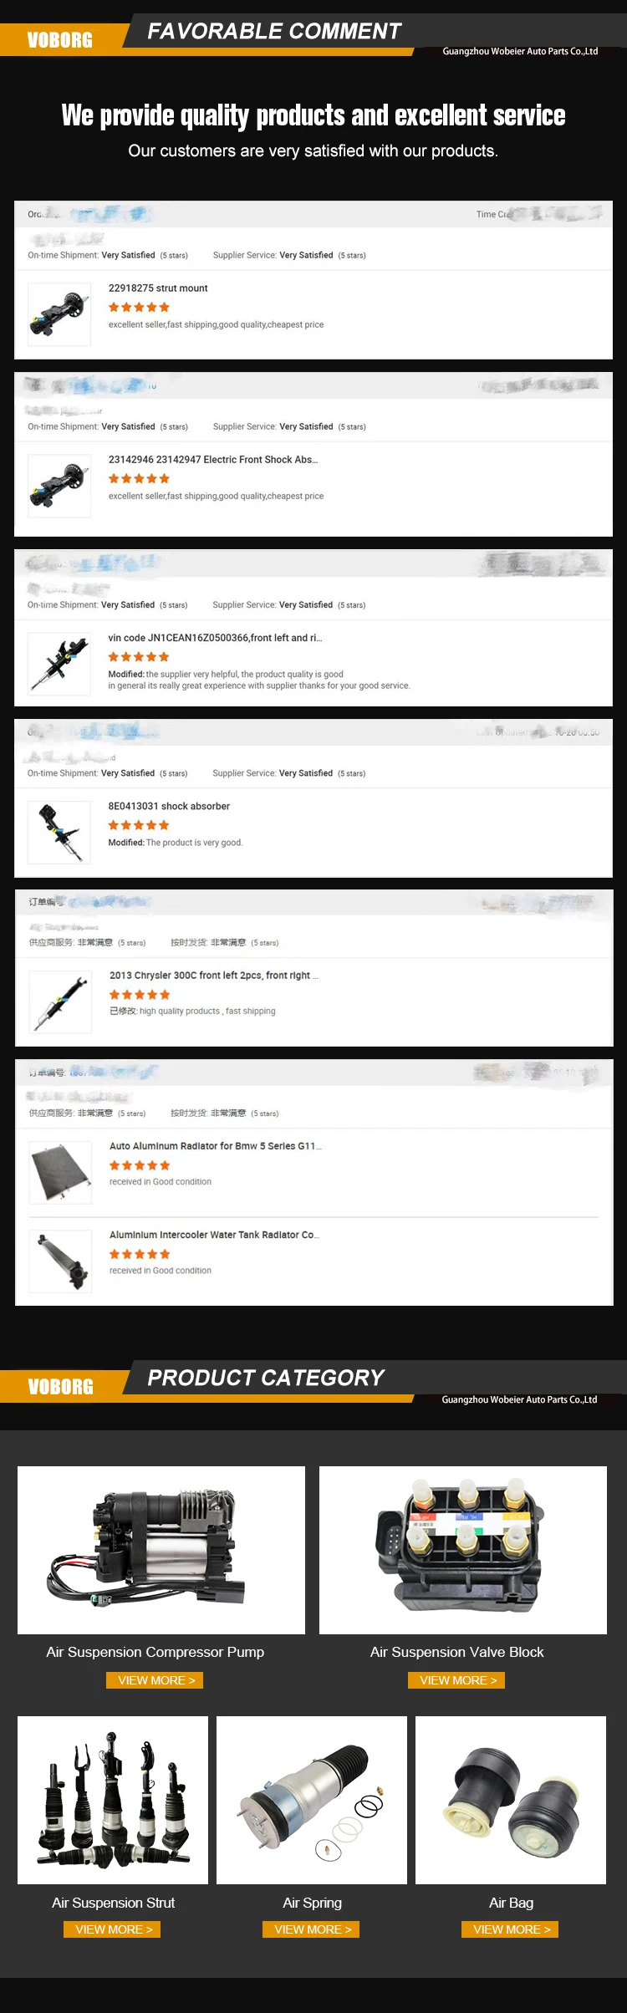Click VIEW MORE under Air Bag
Screen dimensions: 627x2013
pyautogui.click(x=511, y=1929)
